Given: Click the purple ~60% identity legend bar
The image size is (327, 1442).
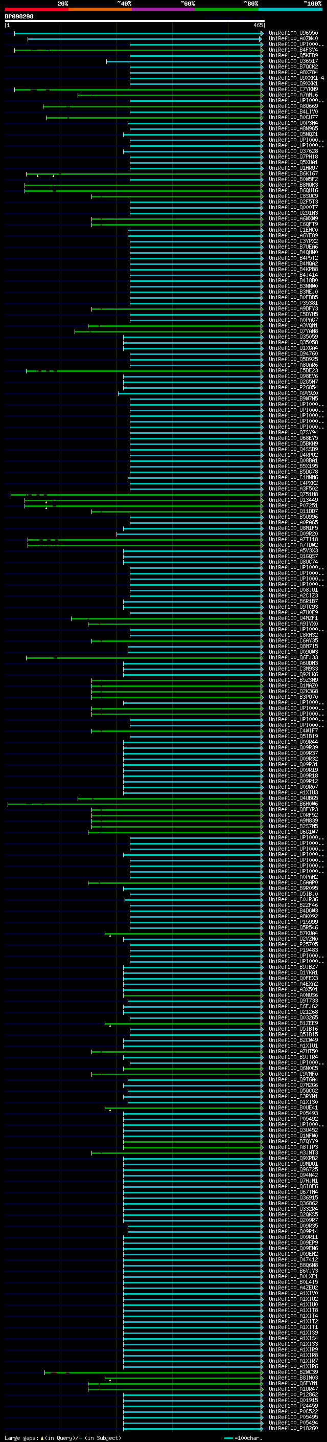Looking at the screenshot, I should [x=163, y=9].
